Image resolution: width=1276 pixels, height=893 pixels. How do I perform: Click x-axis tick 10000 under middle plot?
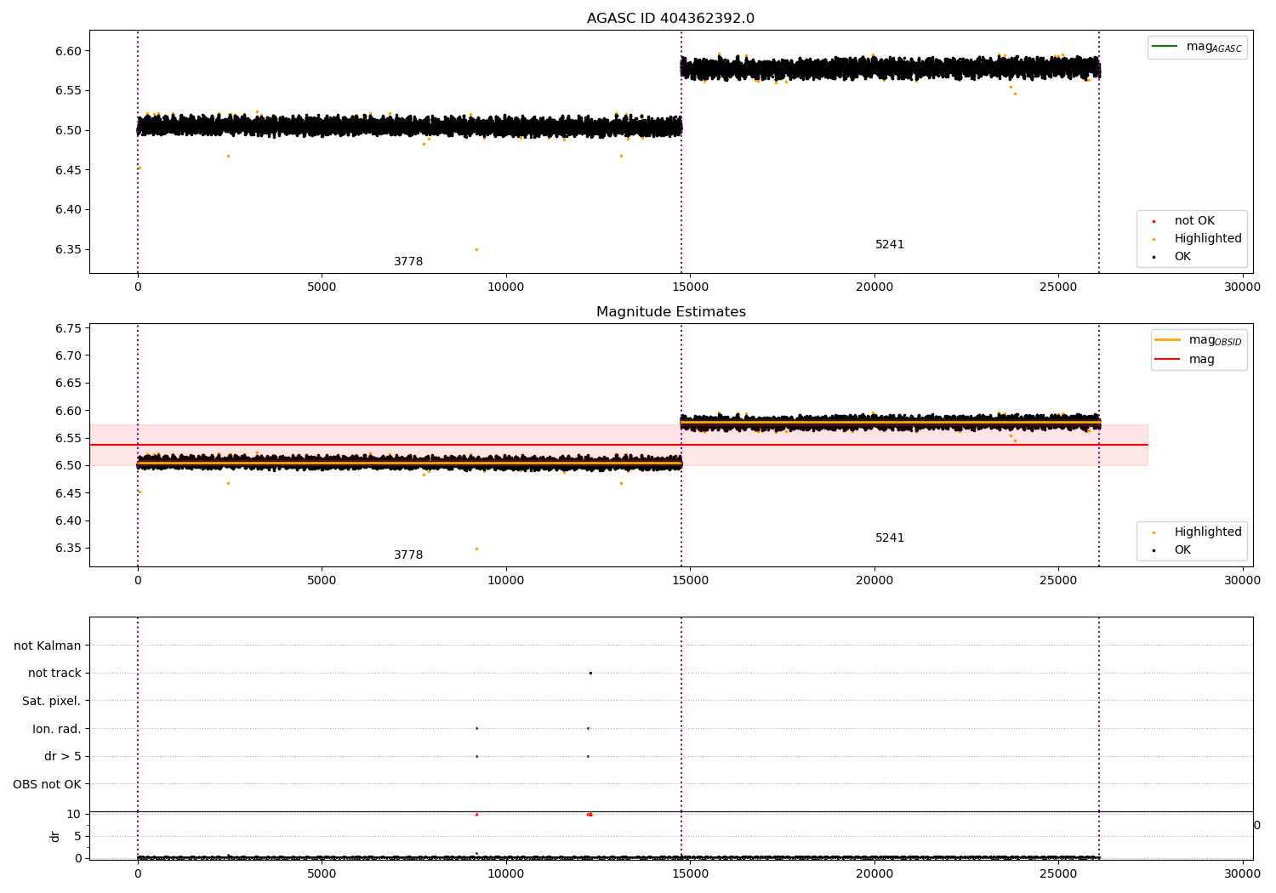click(506, 581)
